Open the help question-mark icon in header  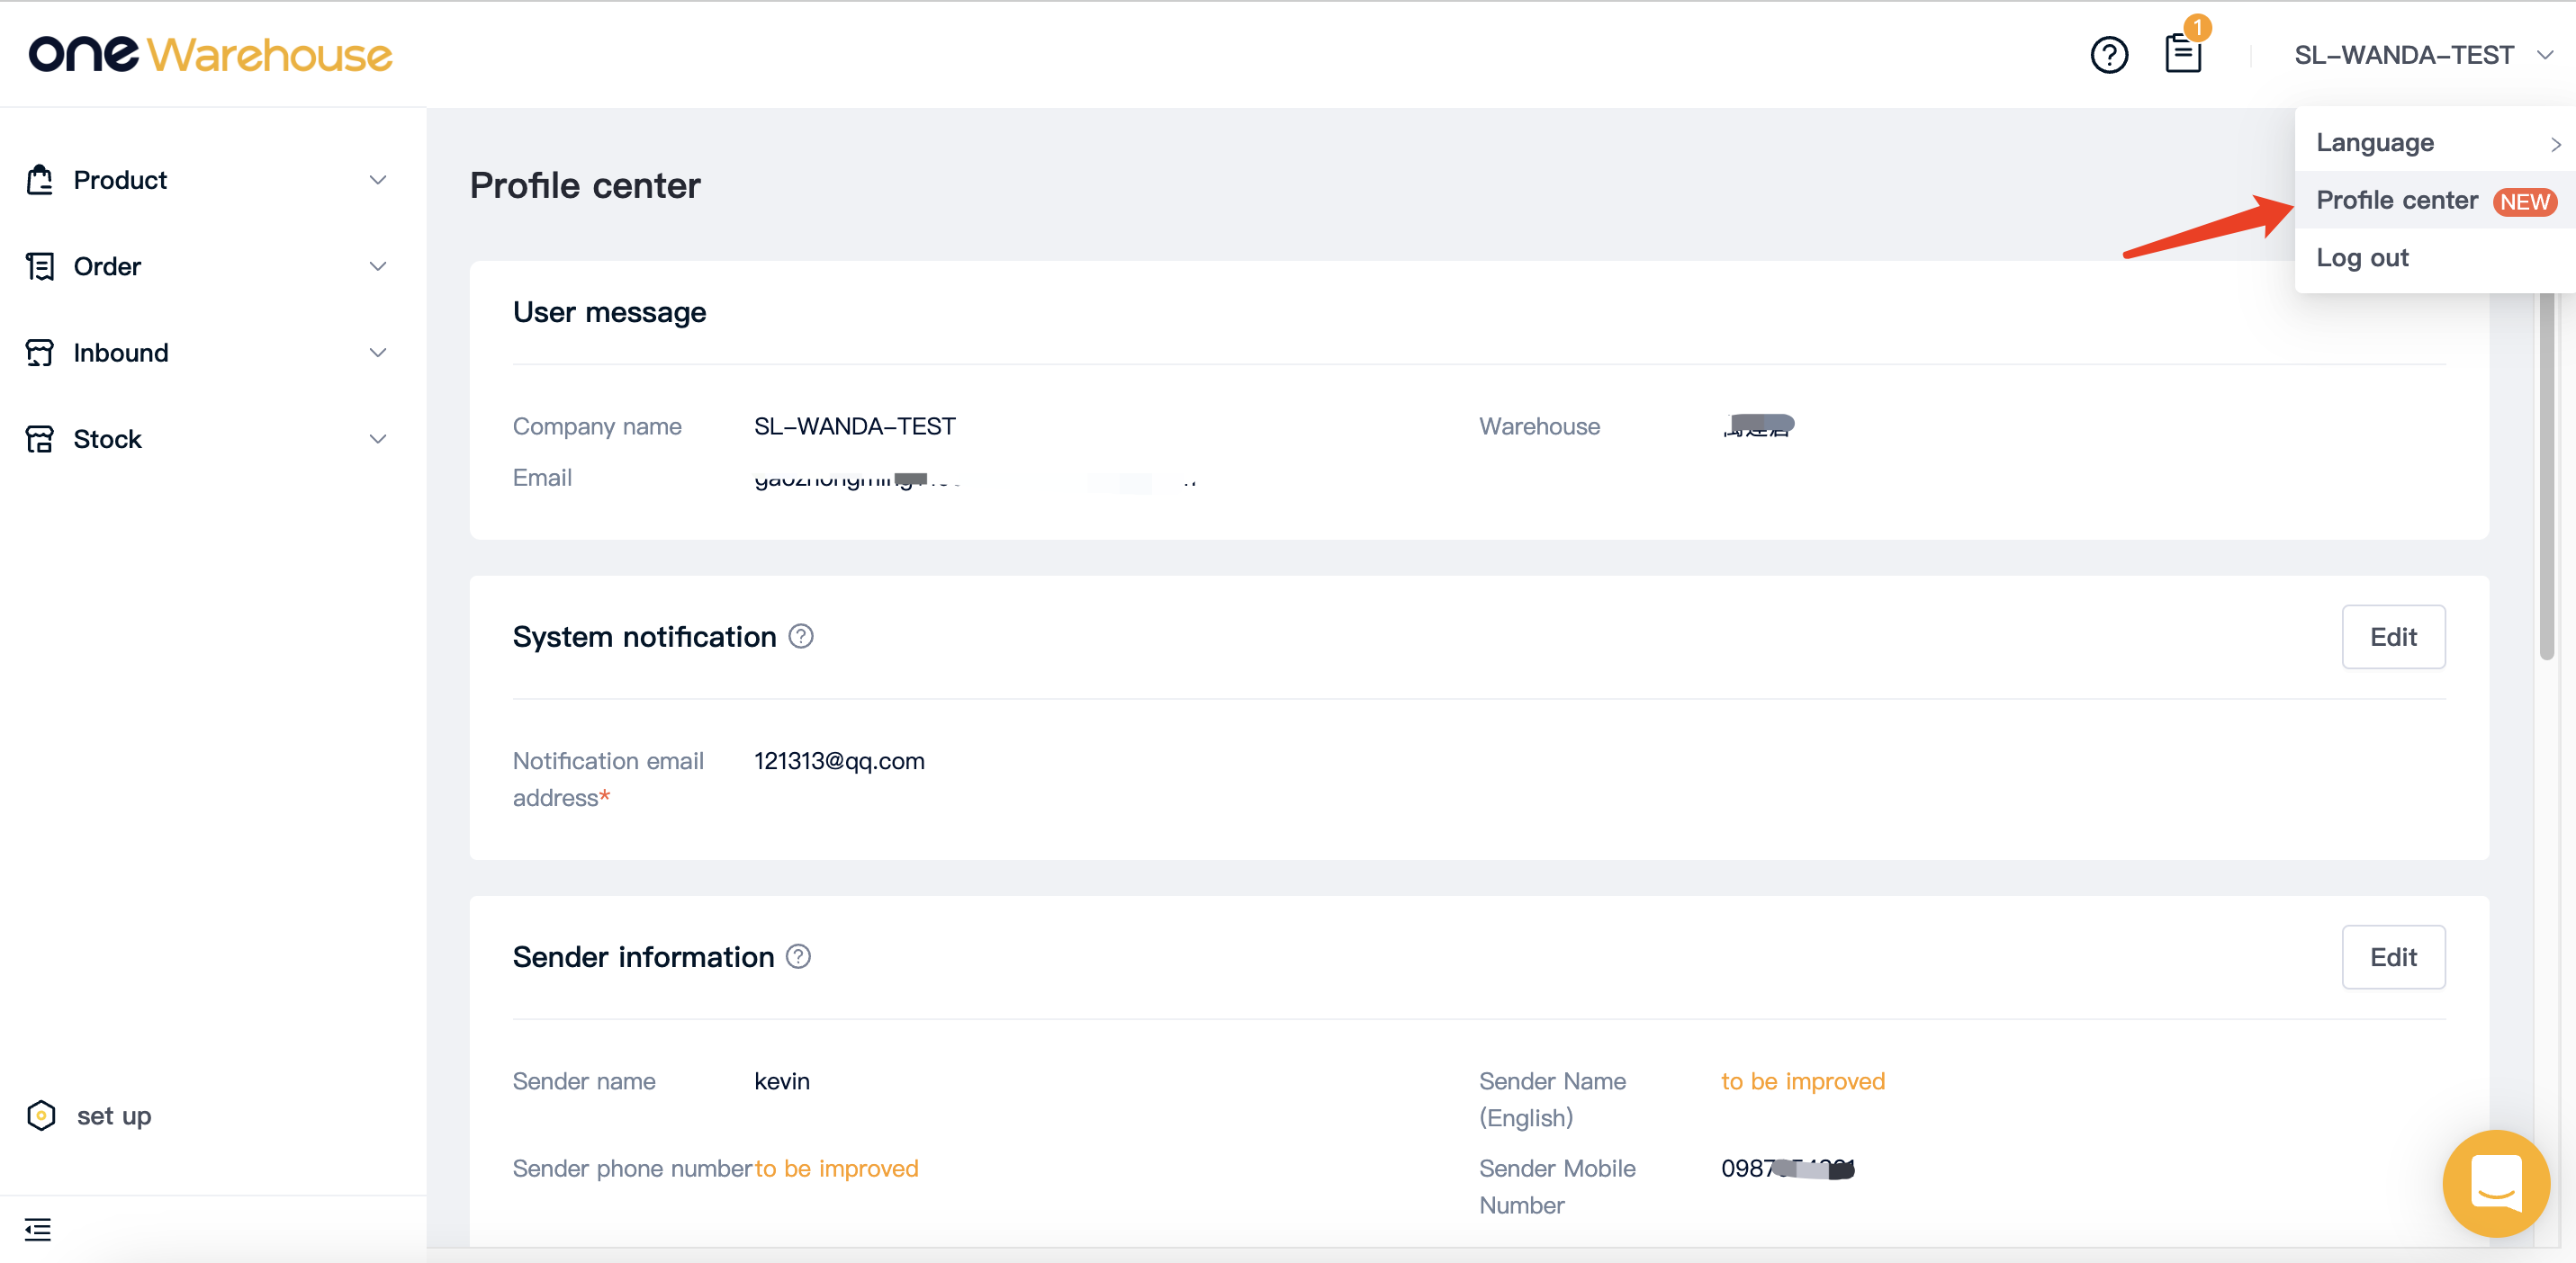[x=2109, y=54]
